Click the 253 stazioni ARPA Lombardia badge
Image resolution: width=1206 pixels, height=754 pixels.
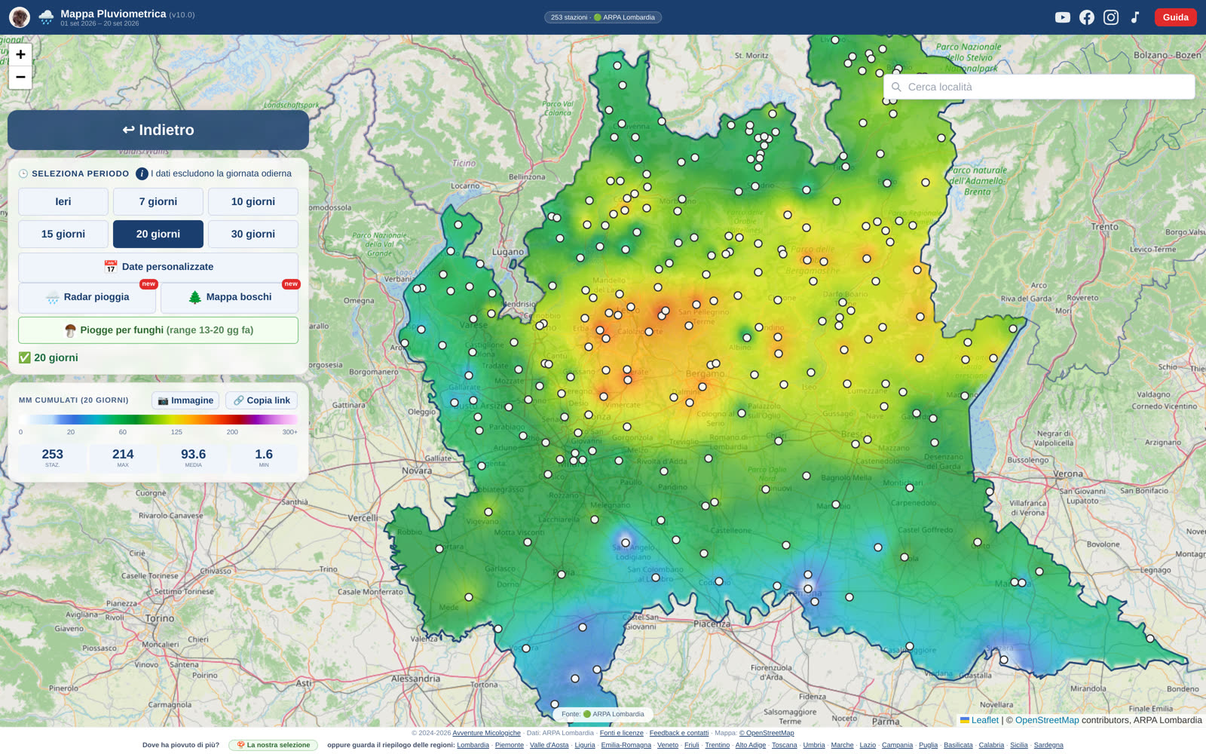click(603, 17)
